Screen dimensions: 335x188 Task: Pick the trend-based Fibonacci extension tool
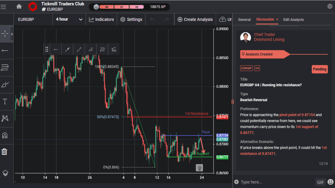click(114, 49)
